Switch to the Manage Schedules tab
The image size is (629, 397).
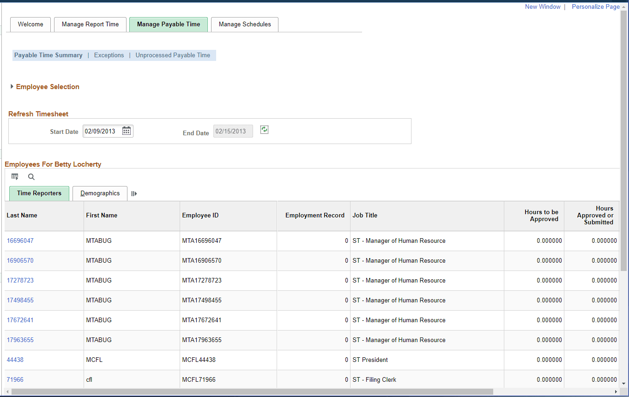click(x=244, y=24)
